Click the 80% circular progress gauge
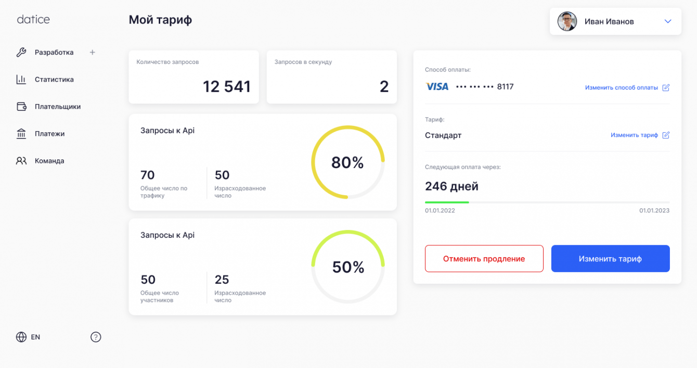The height and width of the screenshot is (368, 697). 348,162
